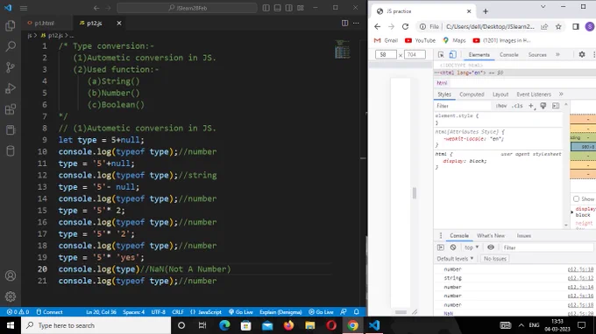The height and width of the screenshot is (334, 596).
Task: Open Gmail bookmark
Action: [x=387, y=40]
